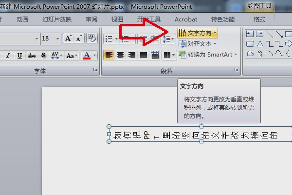Click the Grow Font (large A) button
The height and width of the screenshot is (195, 292).
coord(68,38)
